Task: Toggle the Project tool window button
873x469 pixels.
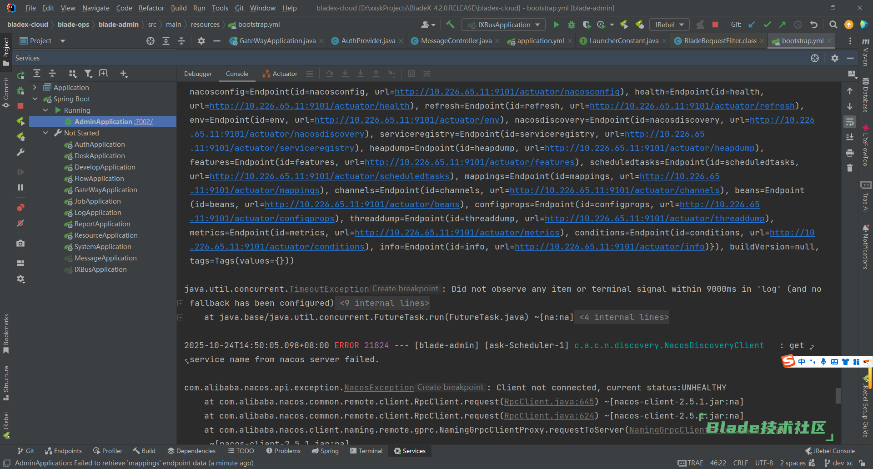Action: point(6,50)
